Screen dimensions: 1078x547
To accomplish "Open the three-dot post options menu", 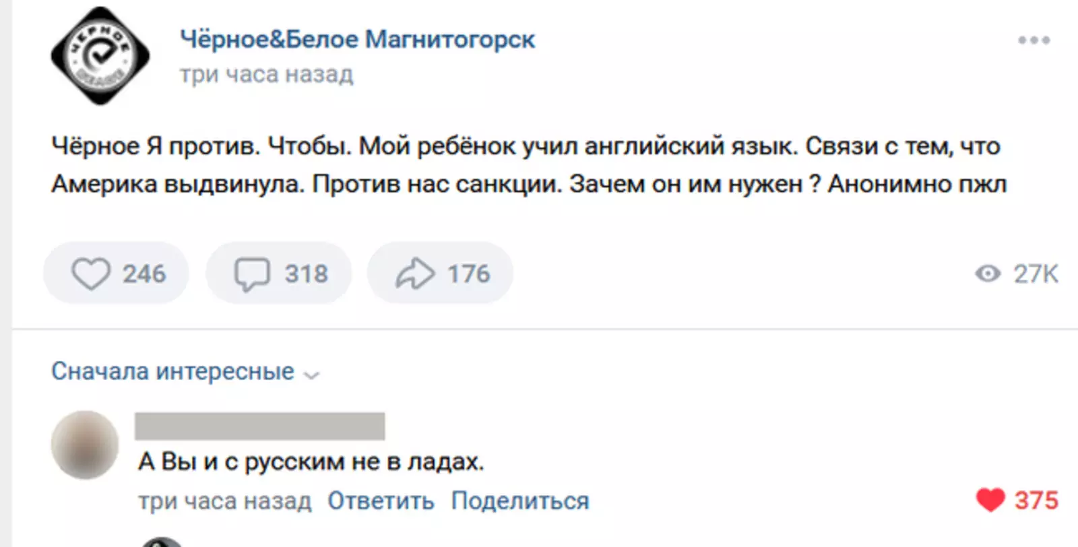I will 1034,40.
